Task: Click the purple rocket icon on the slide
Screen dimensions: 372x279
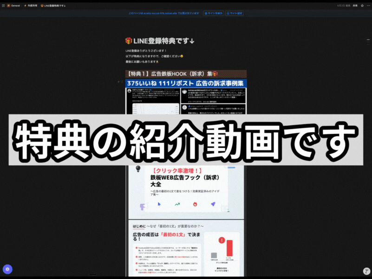Action: point(213,204)
